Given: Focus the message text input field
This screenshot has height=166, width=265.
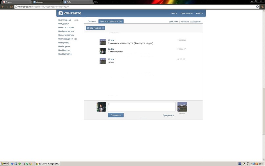Looking at the screenshot, I should pyautogui.click(x=142, y=107).
